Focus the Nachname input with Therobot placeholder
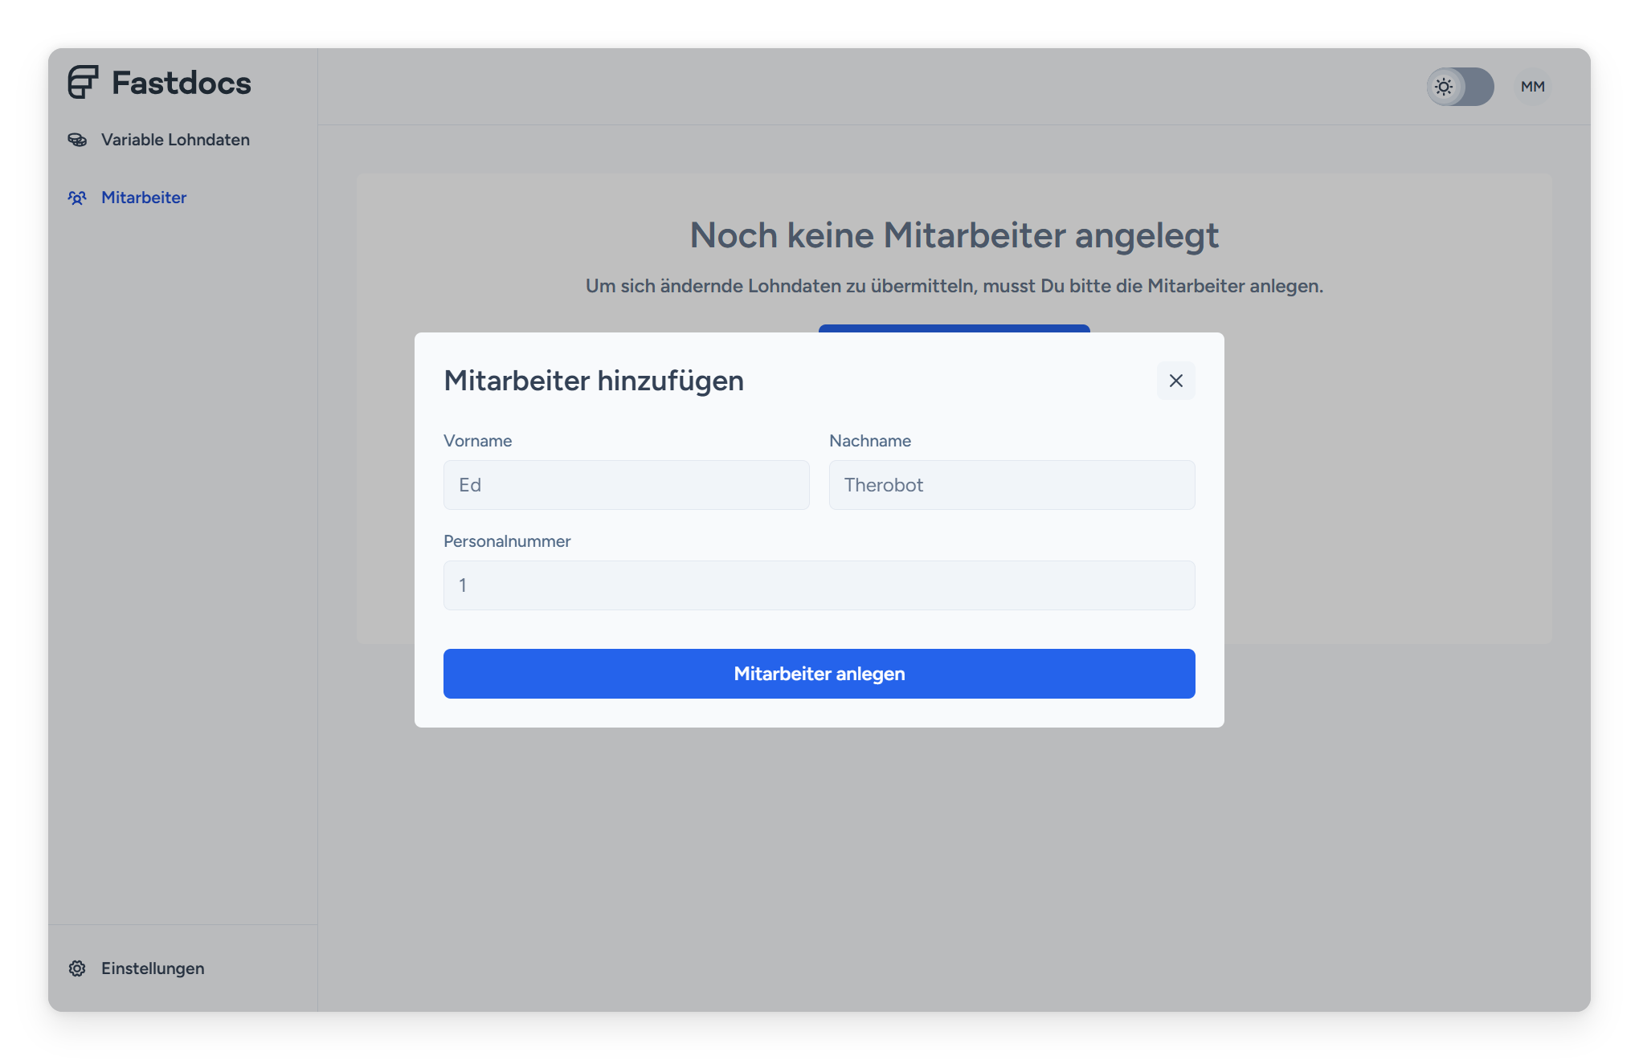Viewport: 1639px width, 1060px height. click(1012, 485)
